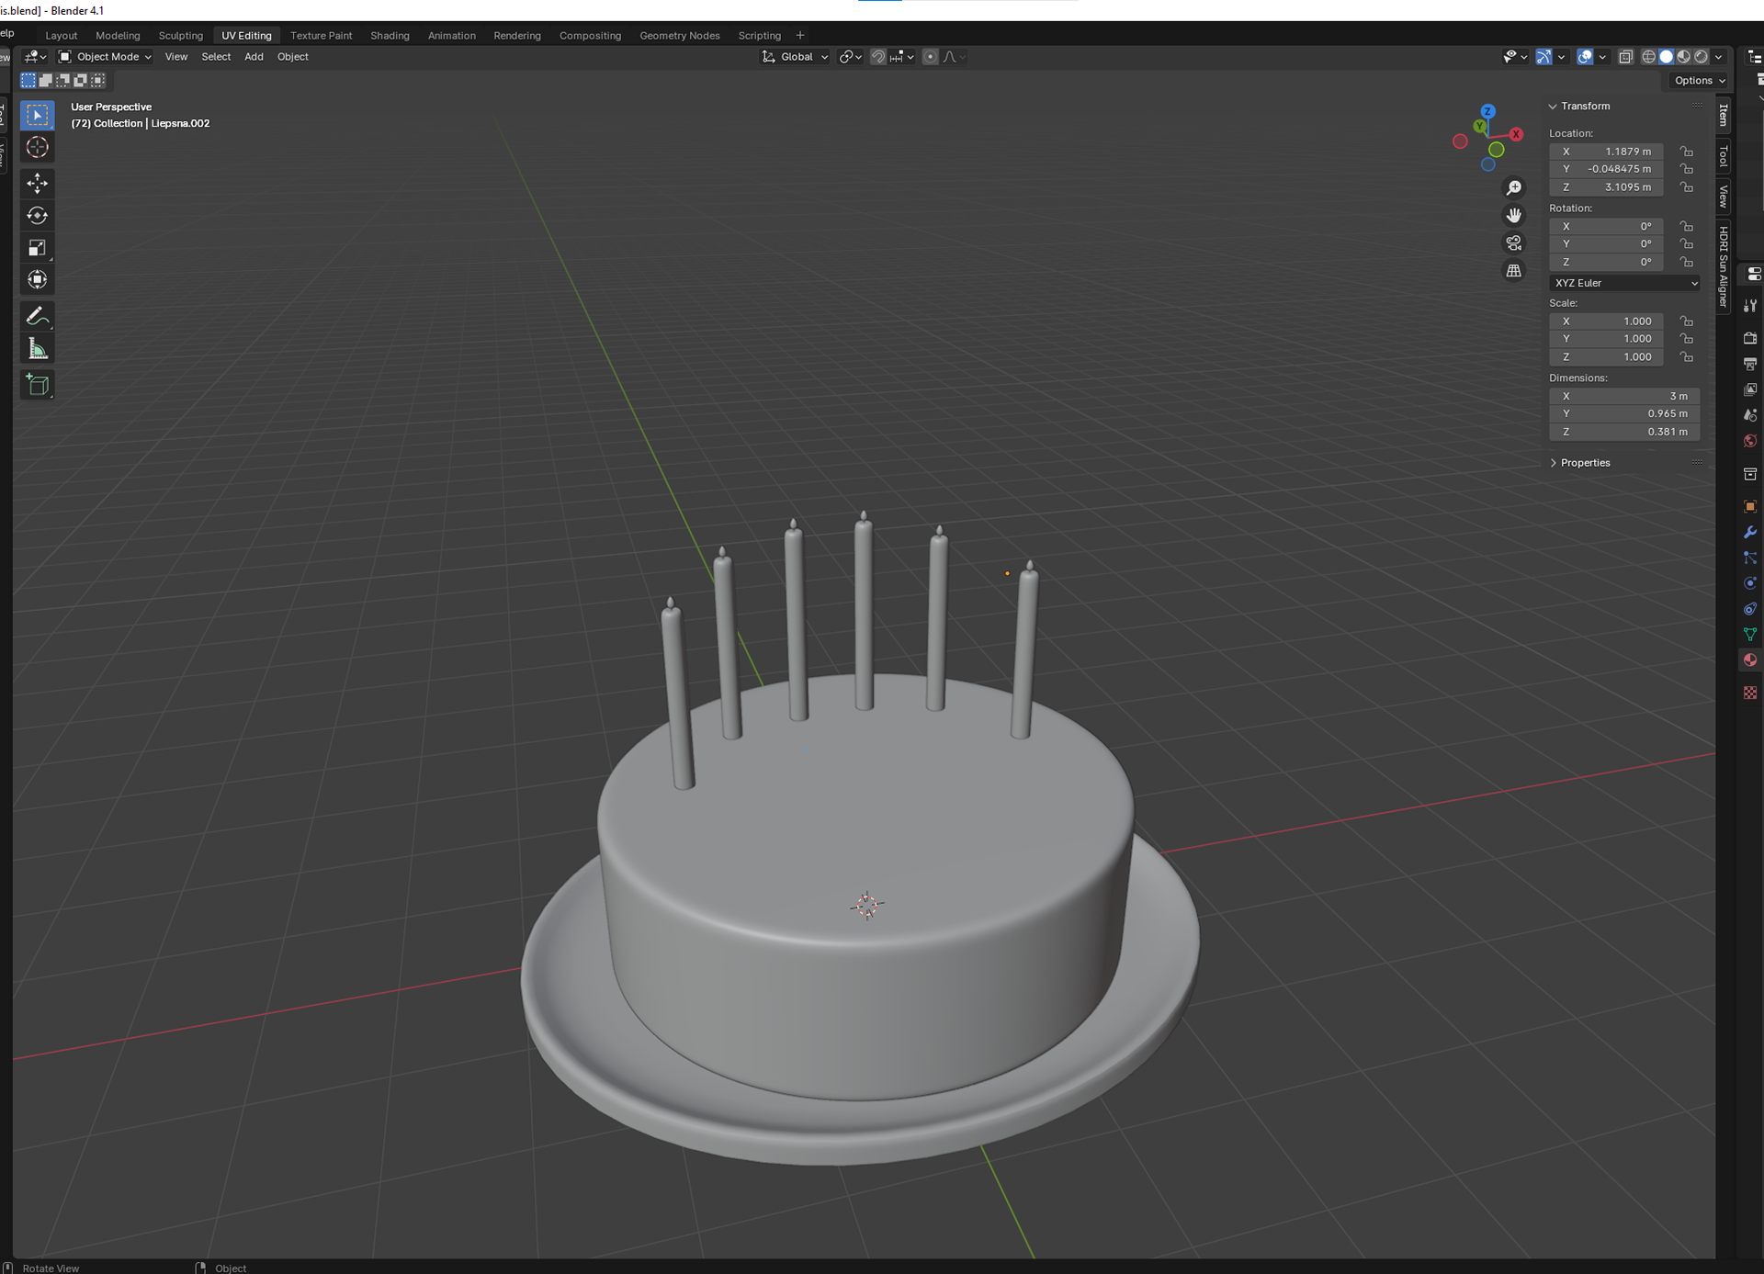
Task: Select the Add Cube tool
Action: [x=37, y=385]
